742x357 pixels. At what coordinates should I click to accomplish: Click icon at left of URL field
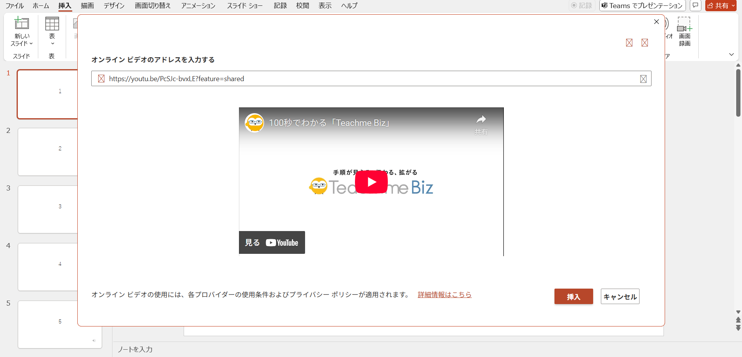point(101,79)
